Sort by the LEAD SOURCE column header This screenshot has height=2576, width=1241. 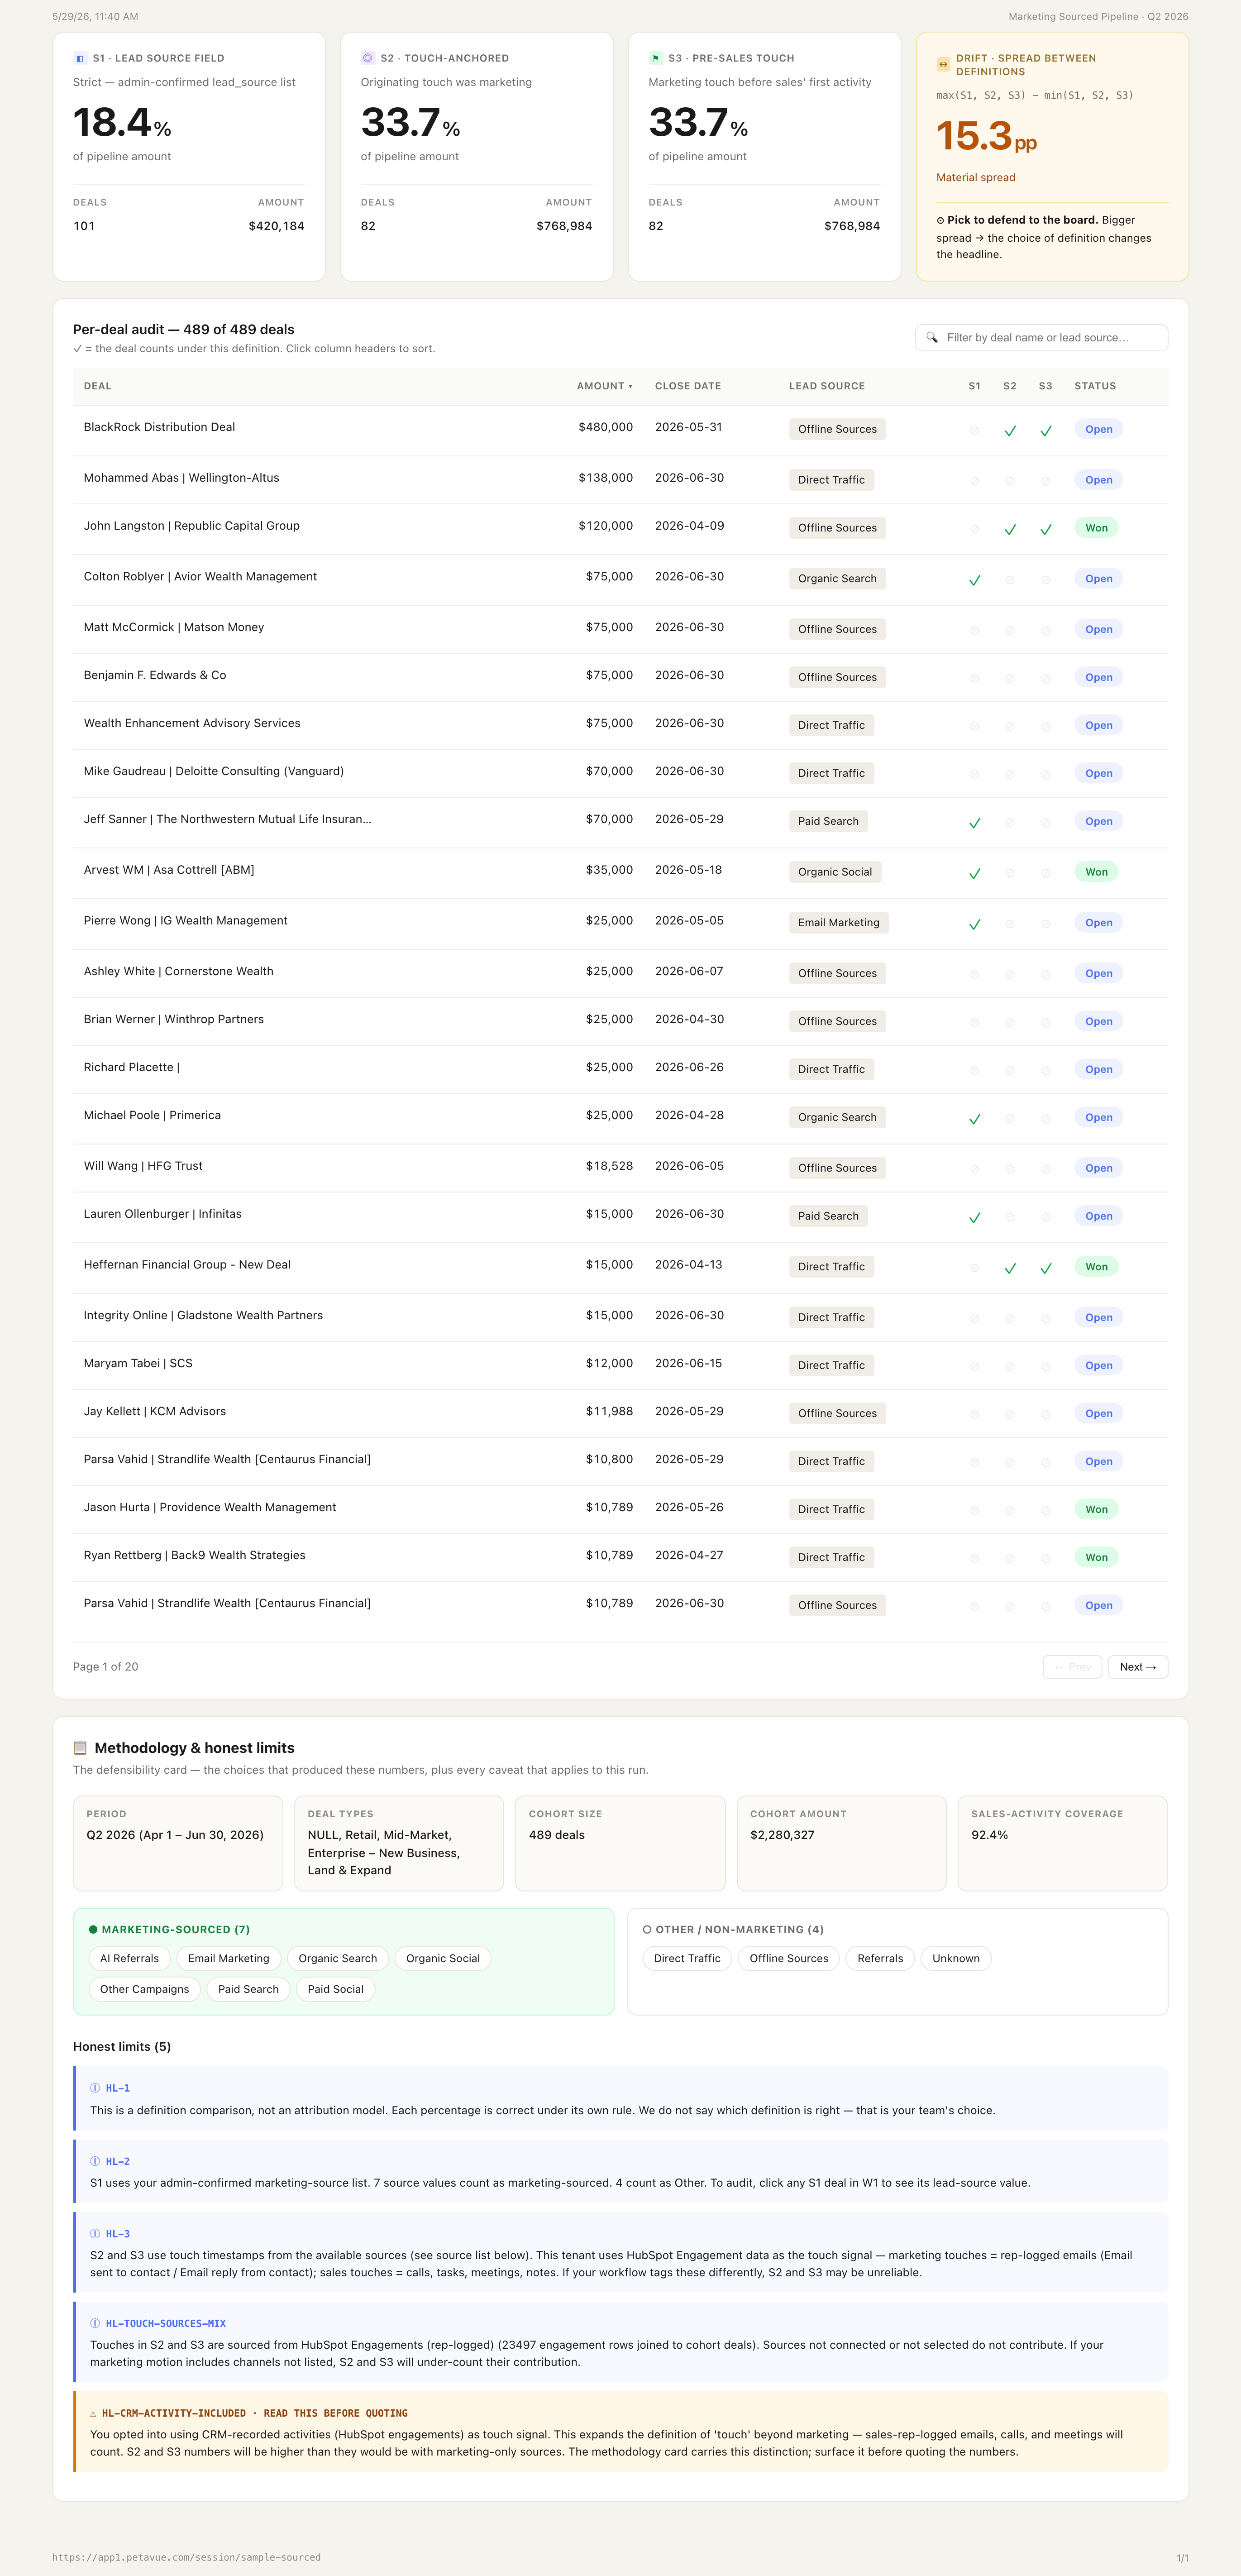[x=827, y=386]
